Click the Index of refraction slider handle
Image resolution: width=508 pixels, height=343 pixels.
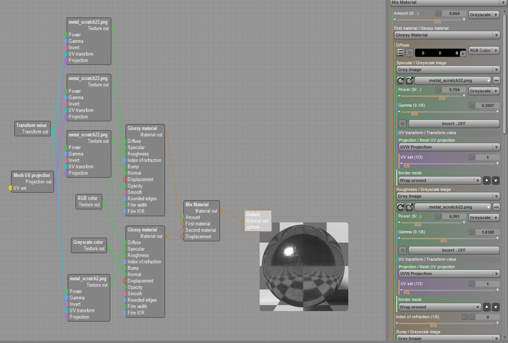pyautogui.click(x=433, y=325)
